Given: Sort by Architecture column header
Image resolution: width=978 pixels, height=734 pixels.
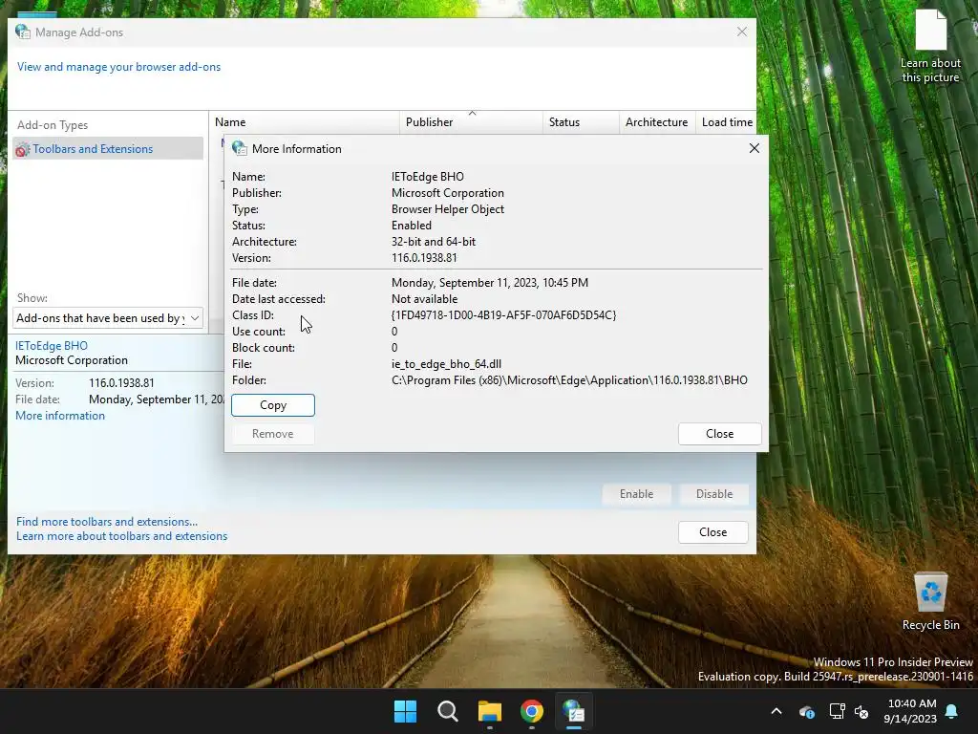Looking at the screenshot, I should (x=657, y=122).
